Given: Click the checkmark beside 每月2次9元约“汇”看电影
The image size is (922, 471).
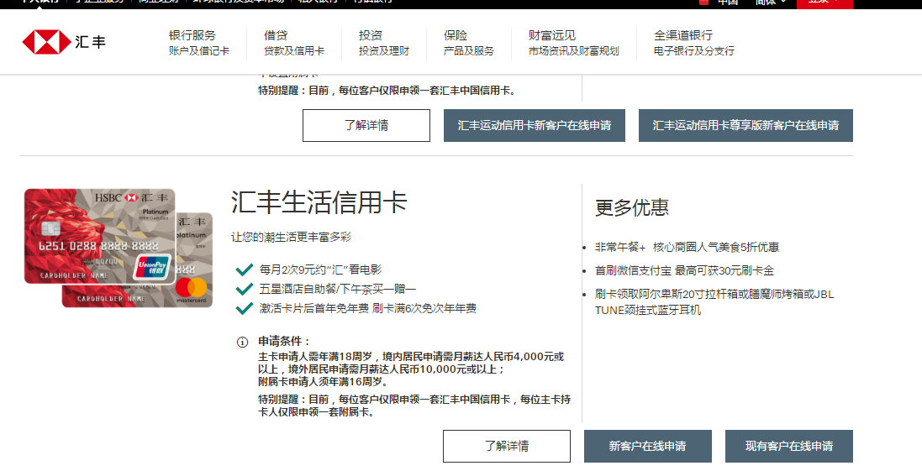Looking at the screenshot, I should coord(244,270).
